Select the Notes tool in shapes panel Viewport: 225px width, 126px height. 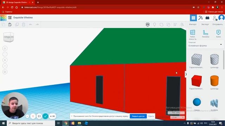coord(218,34)
